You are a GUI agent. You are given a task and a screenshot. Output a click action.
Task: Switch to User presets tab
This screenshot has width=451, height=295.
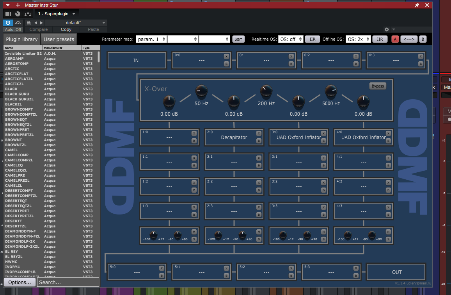click(x=59, y=39)
